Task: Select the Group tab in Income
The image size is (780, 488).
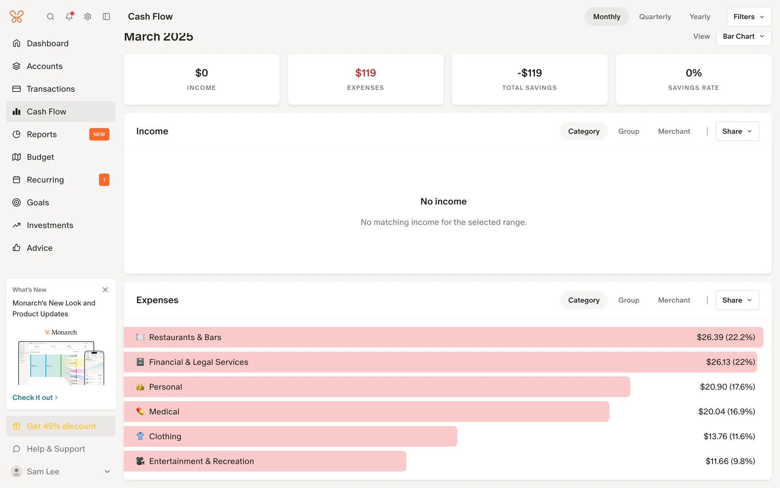Action: [x=628, y=131]
